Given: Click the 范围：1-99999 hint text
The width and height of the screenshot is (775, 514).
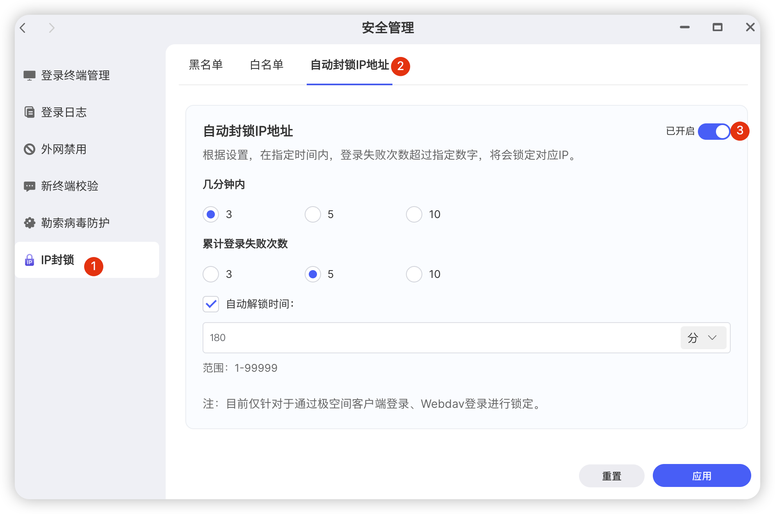Looking at the screenshot, I should [x=240, y=368].
